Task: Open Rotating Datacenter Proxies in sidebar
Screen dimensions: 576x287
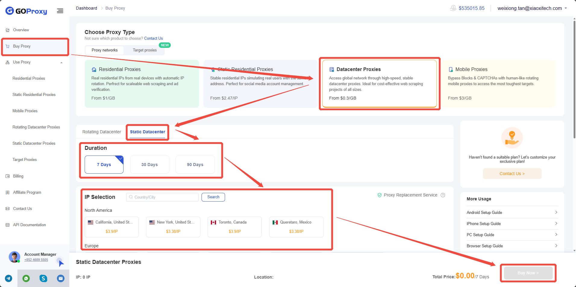Action: click(36, 127)
